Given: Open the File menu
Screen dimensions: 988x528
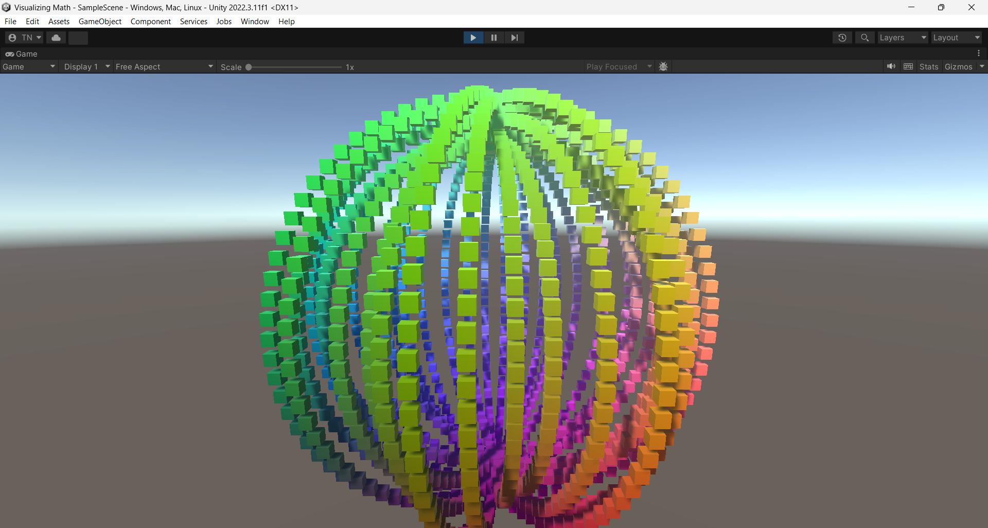Looking at the screenshot, I should click(x=10, y=22).
